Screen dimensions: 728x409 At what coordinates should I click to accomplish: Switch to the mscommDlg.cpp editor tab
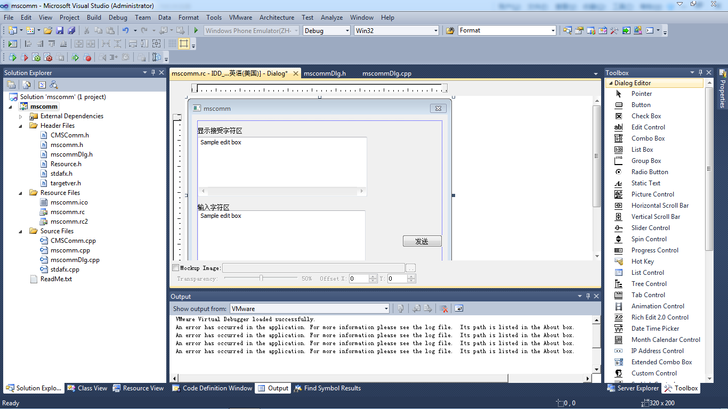386,73
